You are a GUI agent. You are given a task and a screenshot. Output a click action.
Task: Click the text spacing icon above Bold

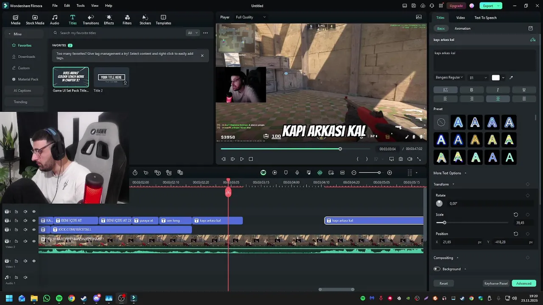tap(445, 90)
